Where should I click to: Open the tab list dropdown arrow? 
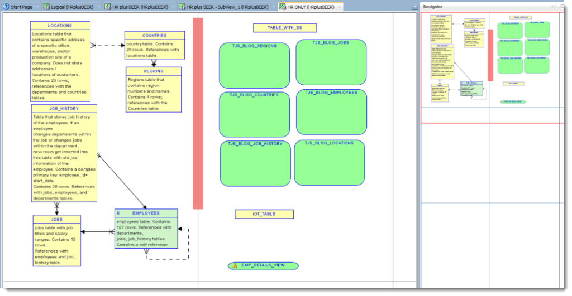tap(415, 7)
